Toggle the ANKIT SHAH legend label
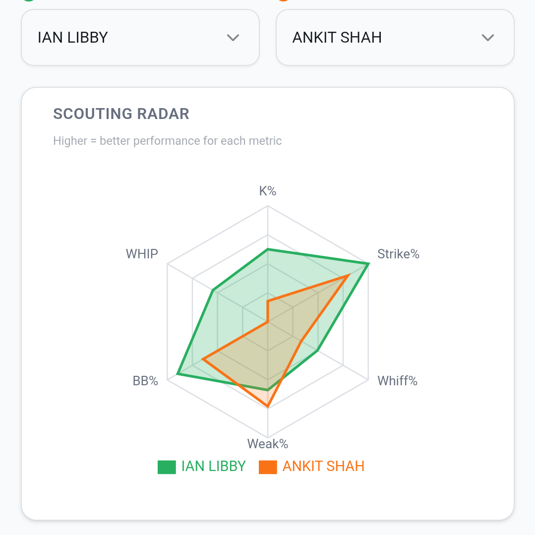Viewport: 535px width, 535px height. pyautogui.click(x=323, y=467)
